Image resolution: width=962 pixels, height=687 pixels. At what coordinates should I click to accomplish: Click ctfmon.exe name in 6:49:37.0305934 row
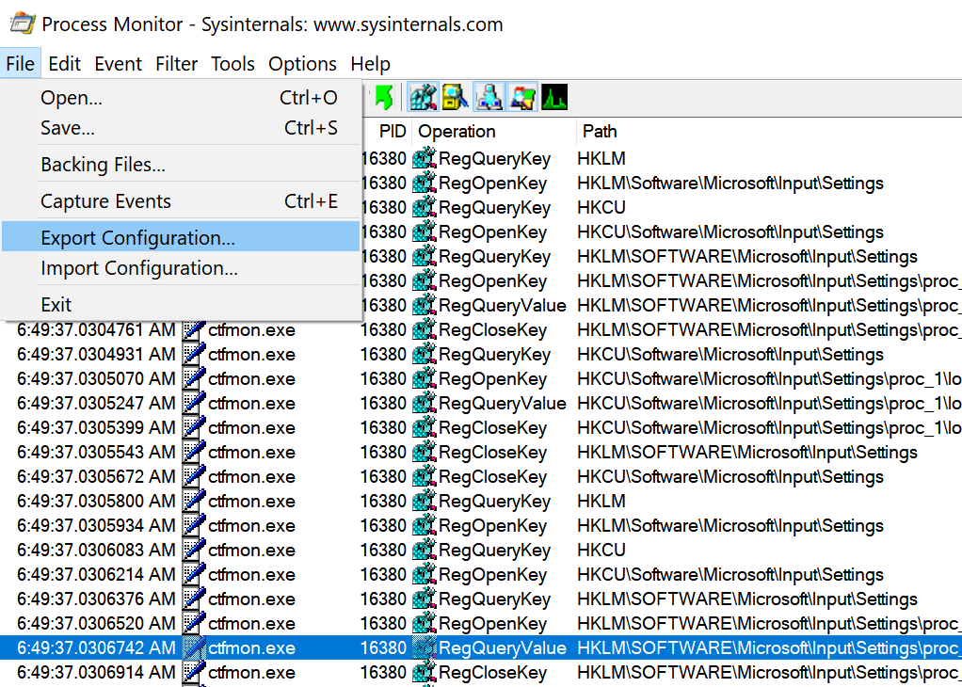(x=251, y=526)
